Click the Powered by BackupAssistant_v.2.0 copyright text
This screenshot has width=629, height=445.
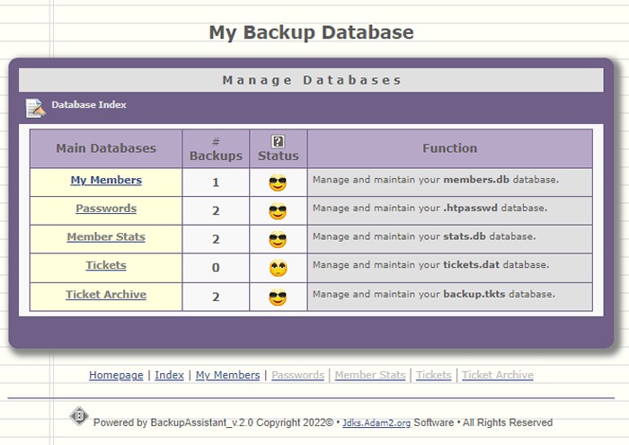pos(214,423)
